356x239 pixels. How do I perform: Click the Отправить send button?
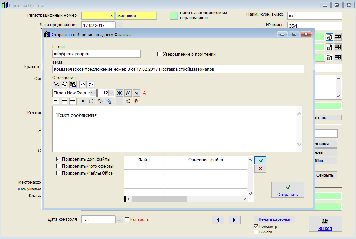[x=287, y=190]
